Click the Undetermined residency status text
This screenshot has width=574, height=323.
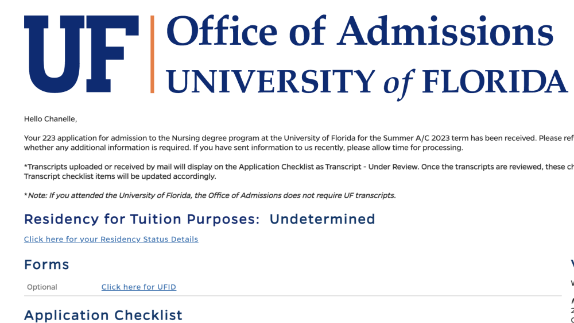322,219
